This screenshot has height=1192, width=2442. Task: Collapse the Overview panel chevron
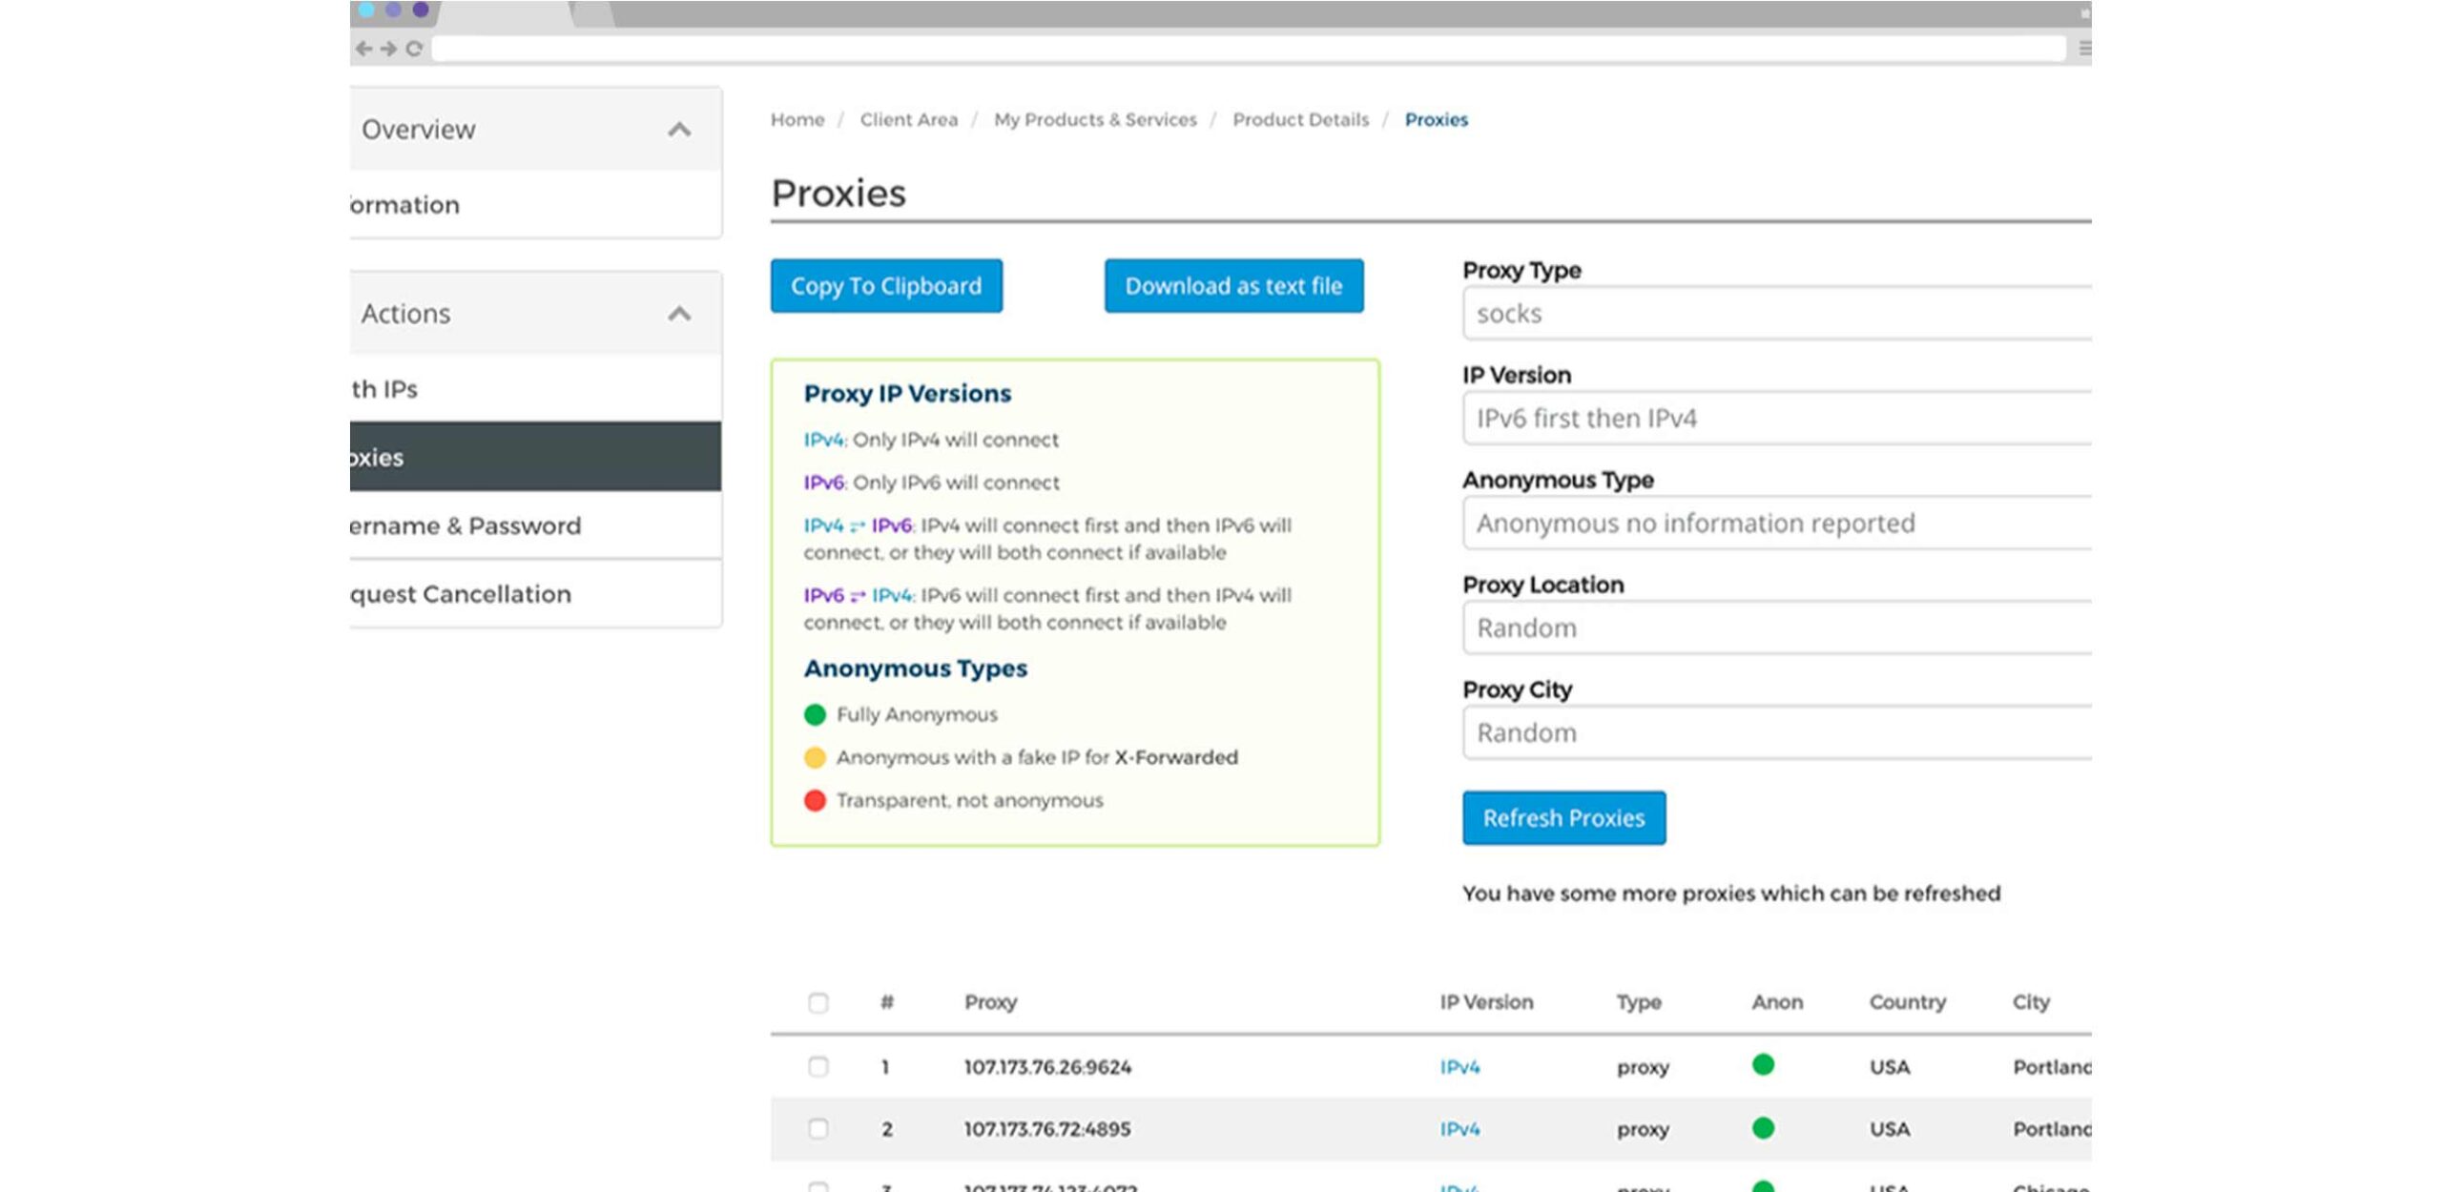pyautogui.click(x=679, y=130)
